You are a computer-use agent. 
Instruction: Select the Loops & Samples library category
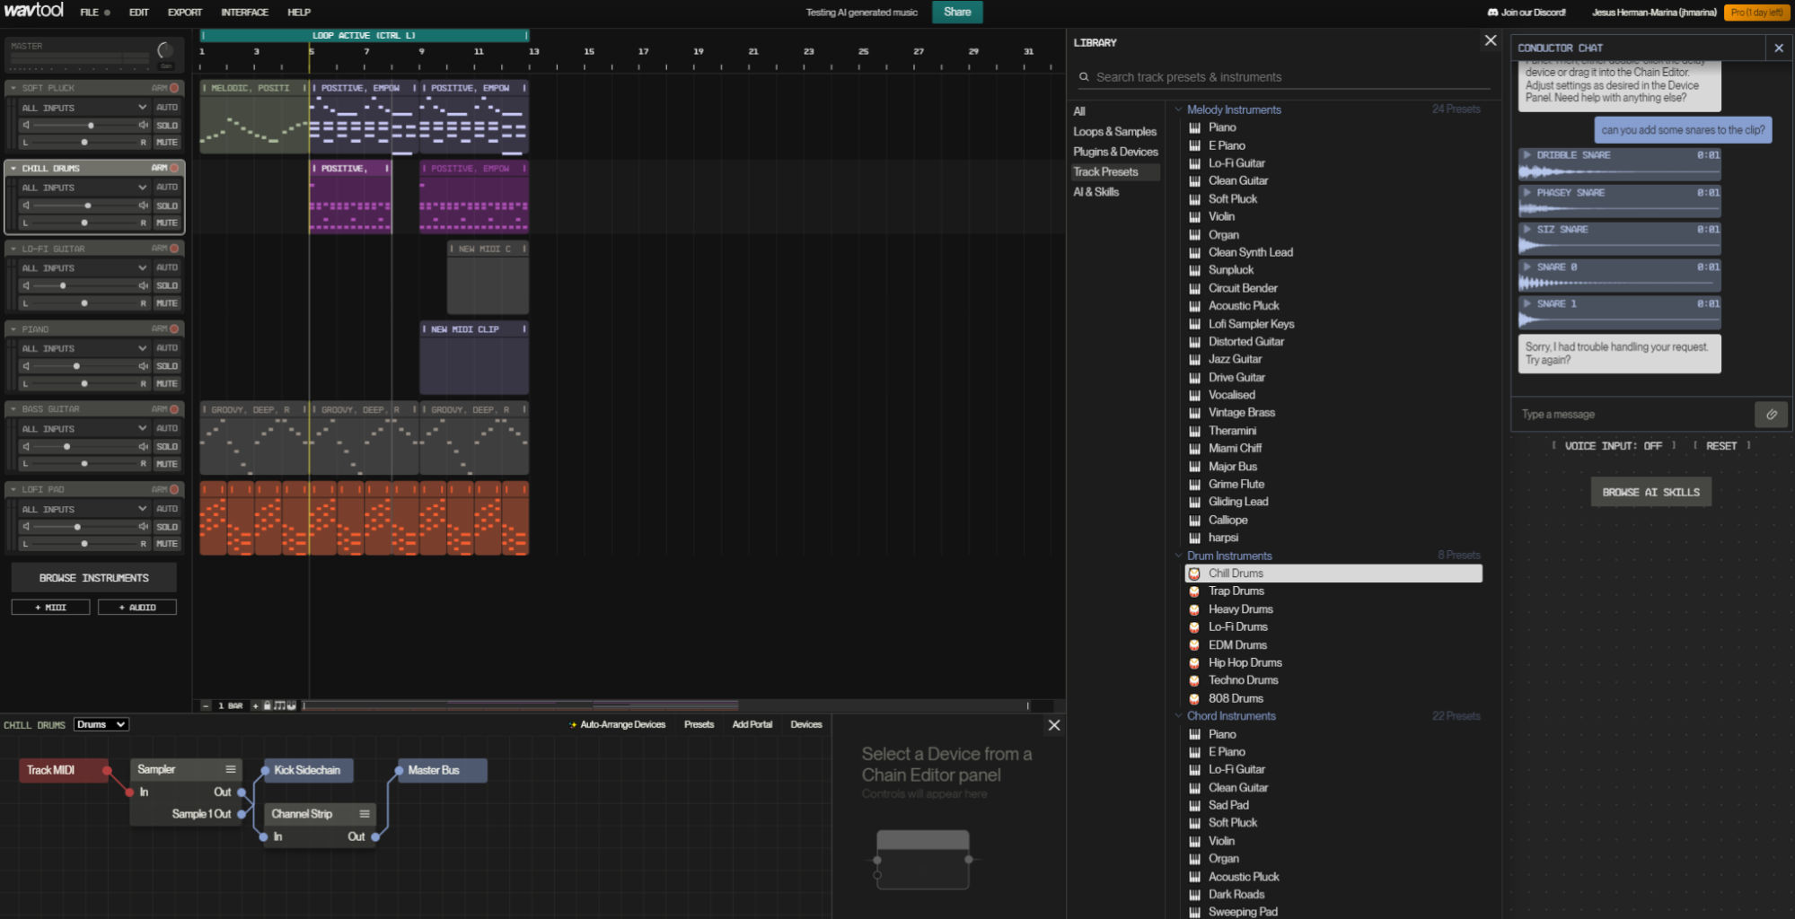coord(1114,132)
